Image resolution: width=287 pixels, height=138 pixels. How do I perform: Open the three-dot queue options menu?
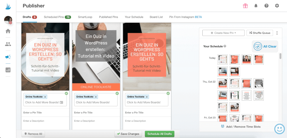click(277, 33)
